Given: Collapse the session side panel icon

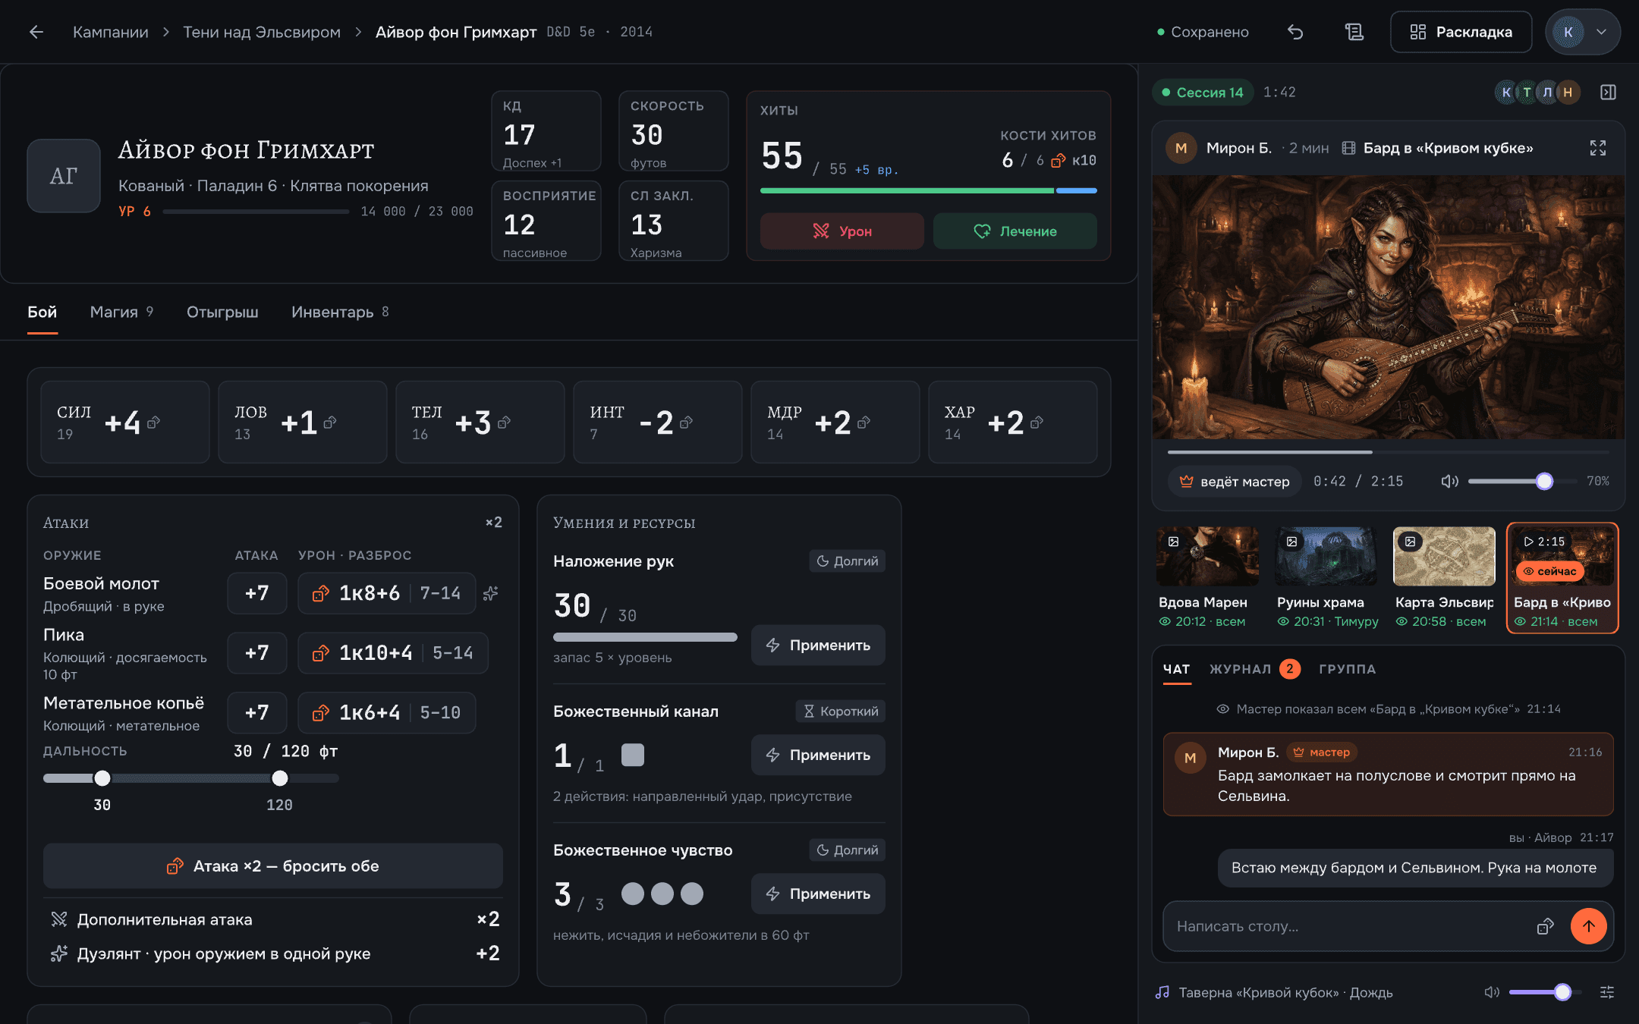Looking at the screenshot, I should click(x=1608, y=92).
